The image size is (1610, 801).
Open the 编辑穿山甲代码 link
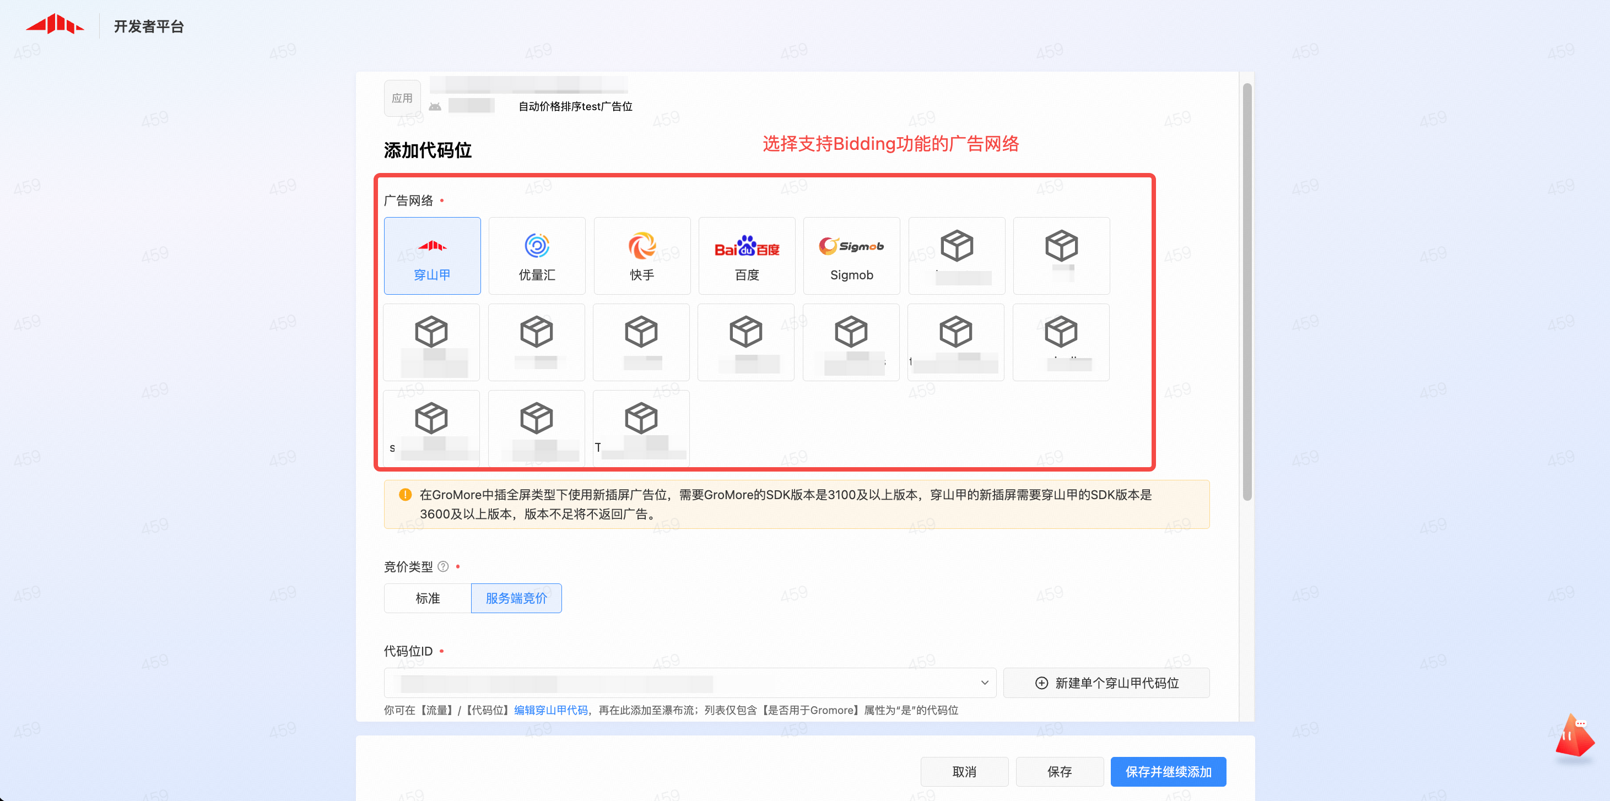click(x=550, y=710)
